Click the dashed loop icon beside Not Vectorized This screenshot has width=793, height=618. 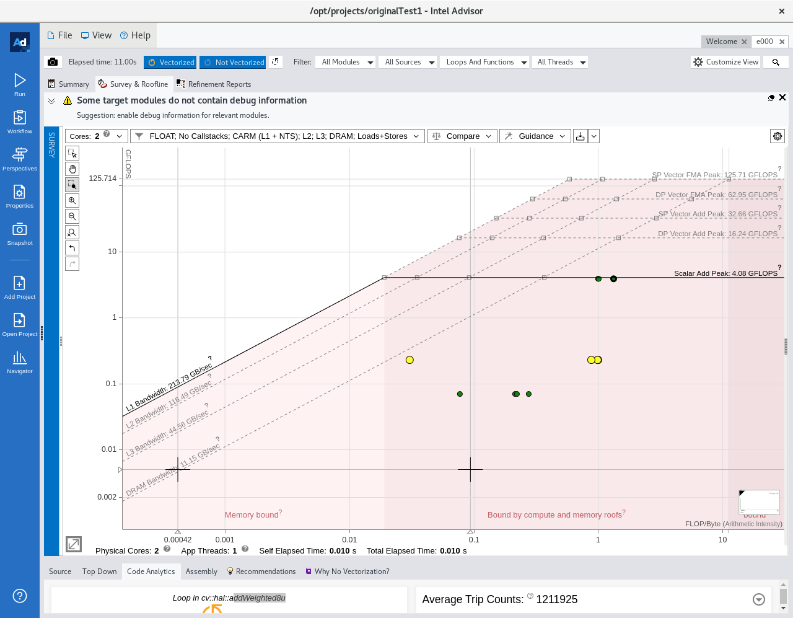(x=276, y=62)
